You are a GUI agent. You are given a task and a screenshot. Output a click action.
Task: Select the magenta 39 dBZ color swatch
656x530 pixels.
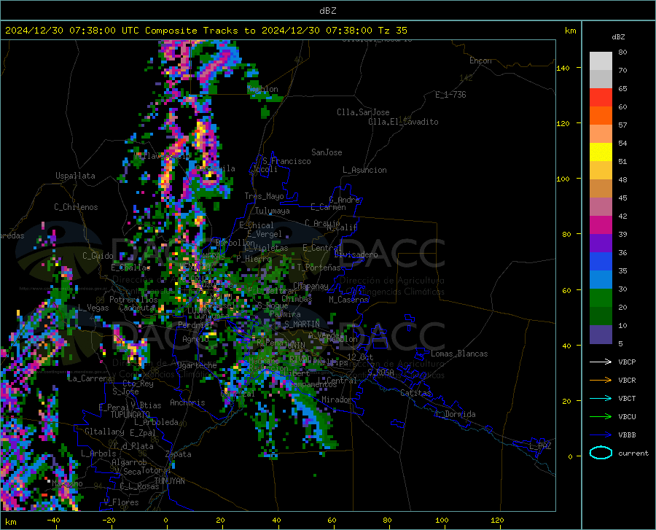(601, 225)
